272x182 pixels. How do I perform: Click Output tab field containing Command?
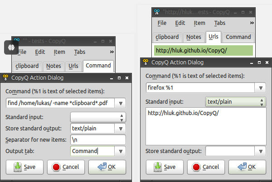click(92, 151)
